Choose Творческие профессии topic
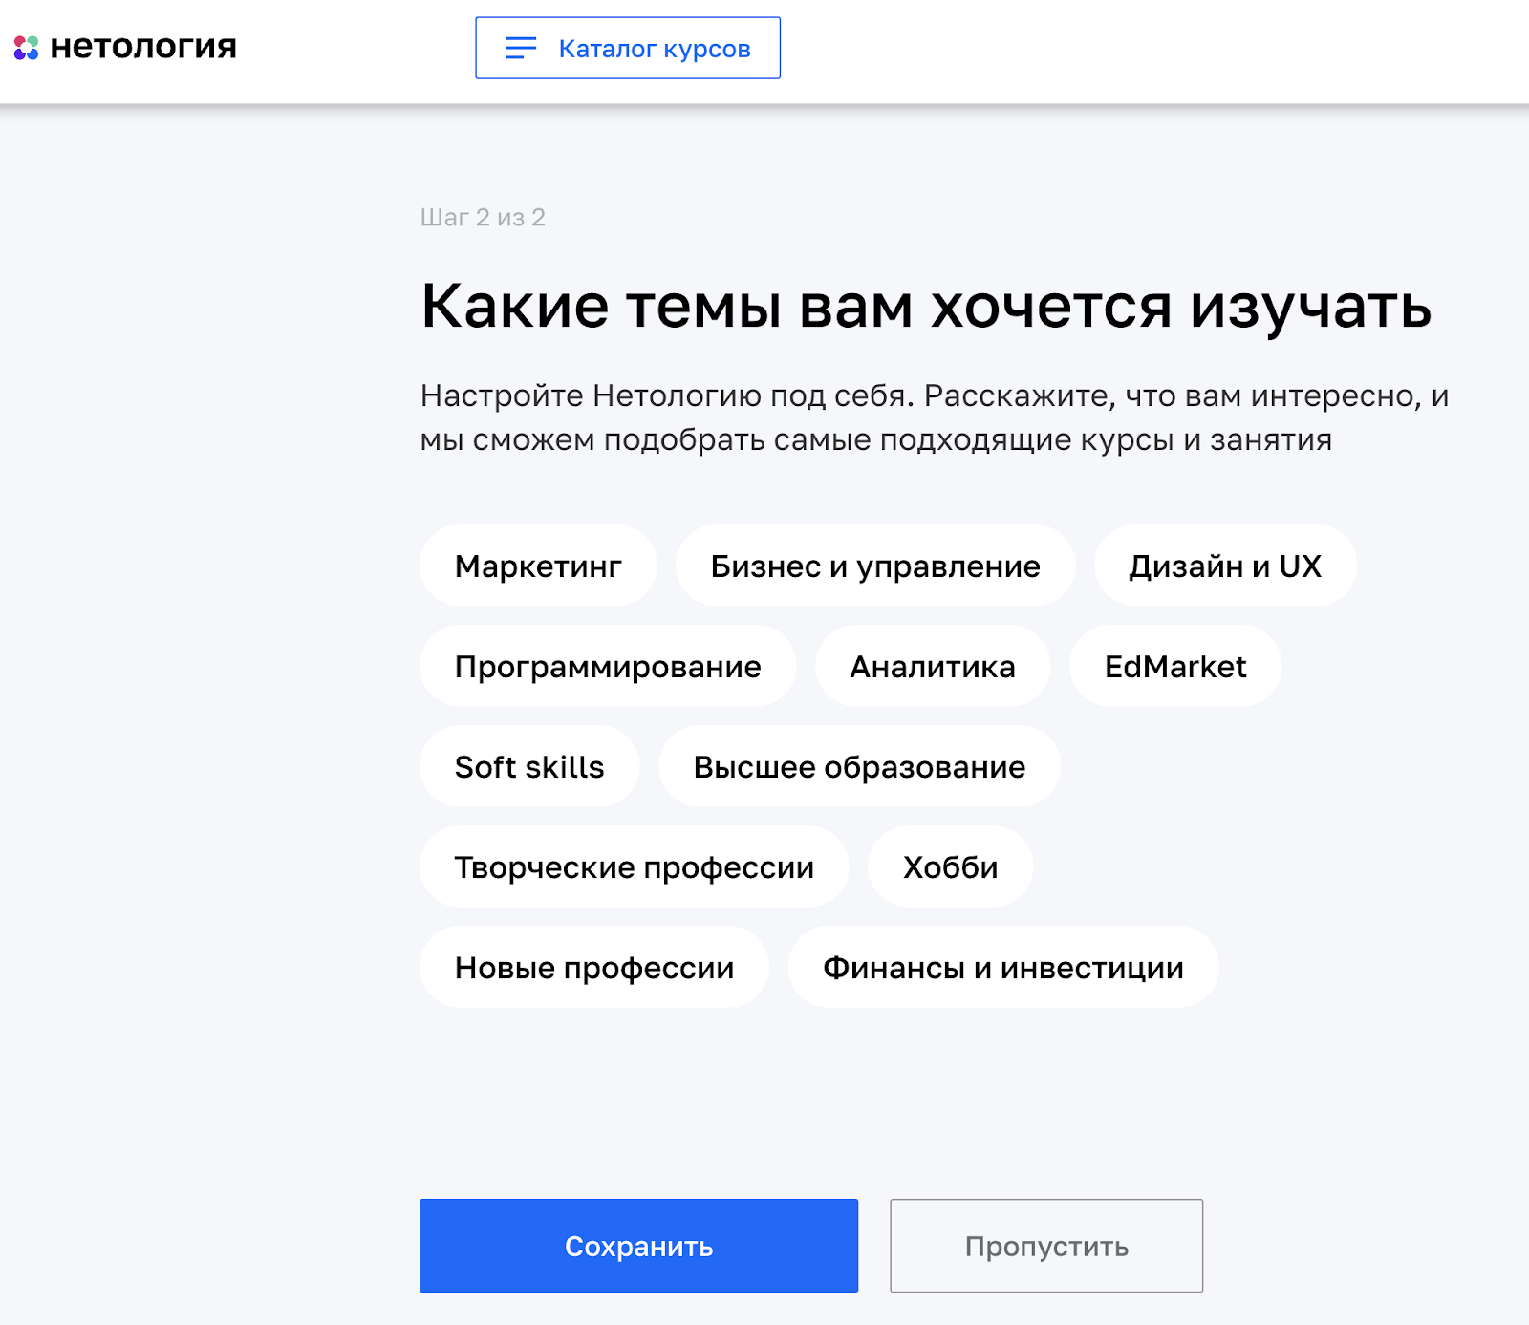Viewport: 1529px width, 1325px height. point(635,866)
